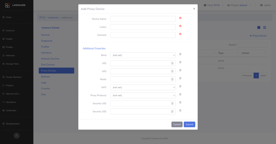Show help for the Mode property
The width and height of the screenshot is (276, 144).
tap(180, 78)
